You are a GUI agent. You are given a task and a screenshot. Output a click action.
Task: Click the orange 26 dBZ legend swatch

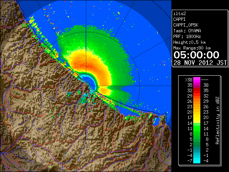coord(197,101)
